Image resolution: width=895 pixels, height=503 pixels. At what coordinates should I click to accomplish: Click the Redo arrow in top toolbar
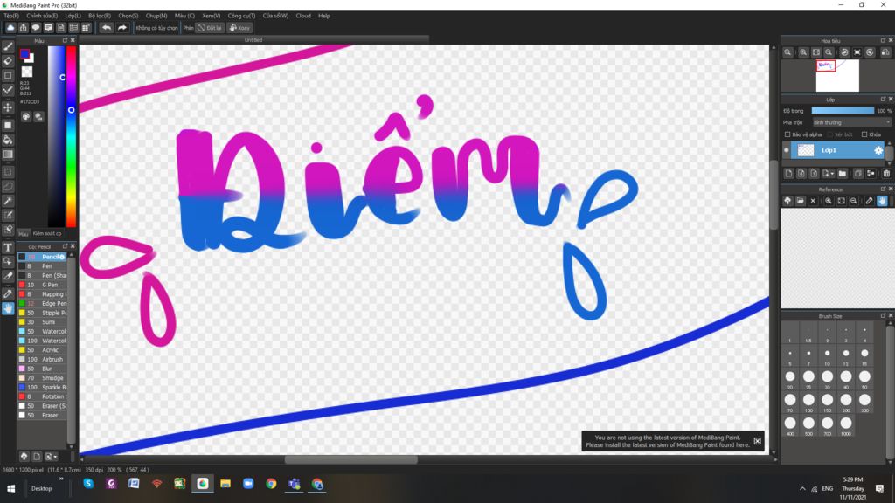(x=122, y=27)
